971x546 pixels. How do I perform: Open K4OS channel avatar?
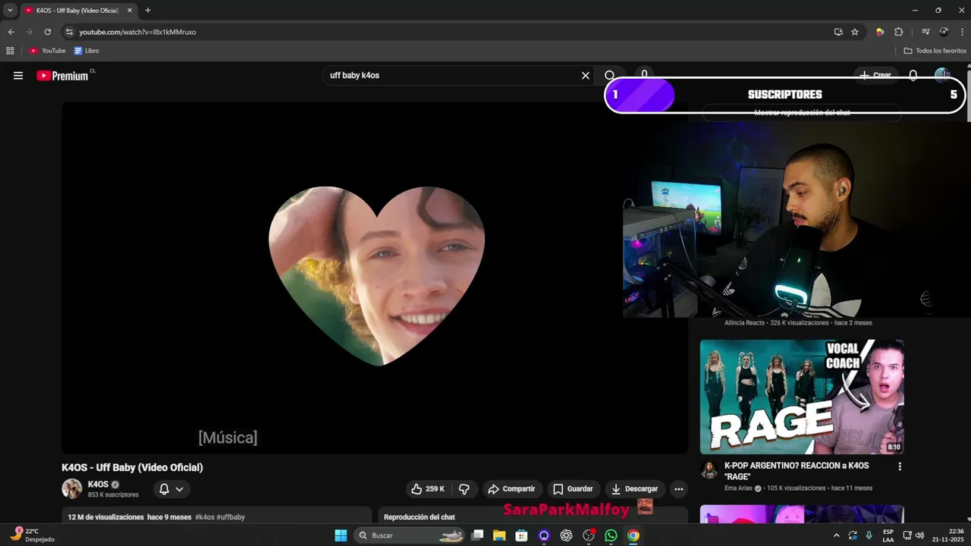(x=72, y=489)
